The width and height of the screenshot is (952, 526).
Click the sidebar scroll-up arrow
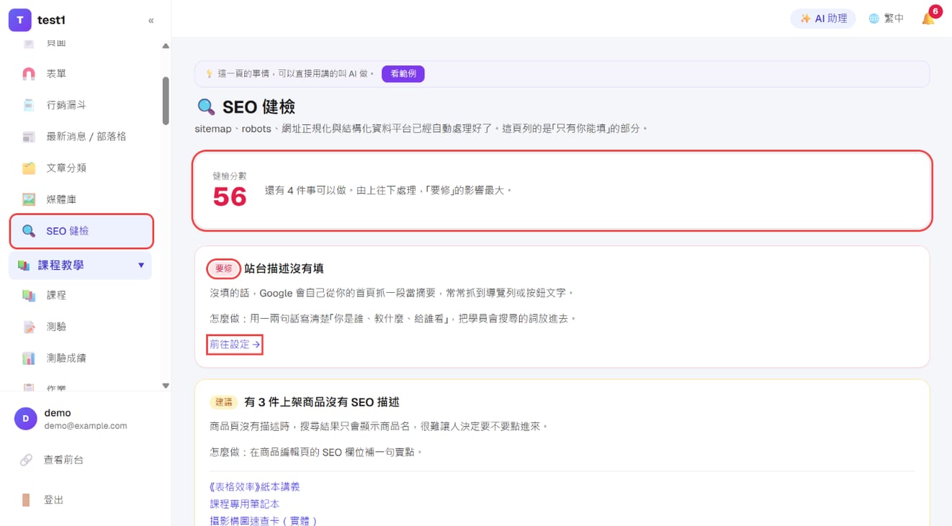pos(166,46)
